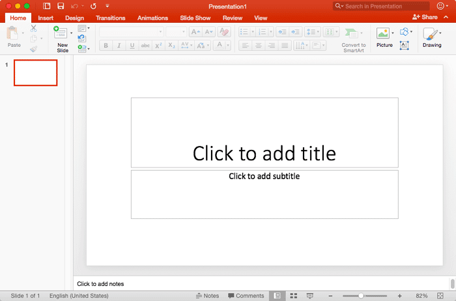
Task: Click the zoom slider handle
Action: click(361, 296)
